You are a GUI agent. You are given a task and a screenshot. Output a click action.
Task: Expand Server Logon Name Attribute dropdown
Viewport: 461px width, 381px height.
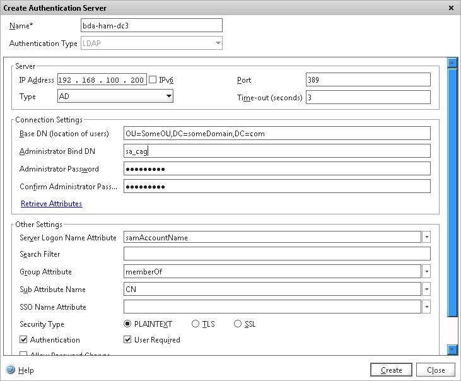426,238
